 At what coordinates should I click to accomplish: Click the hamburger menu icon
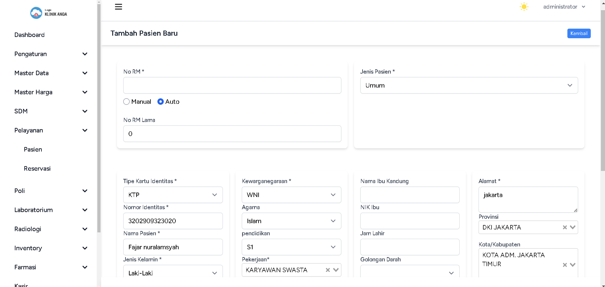click(119, 7)
